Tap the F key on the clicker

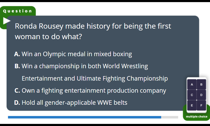pos(201,105)
